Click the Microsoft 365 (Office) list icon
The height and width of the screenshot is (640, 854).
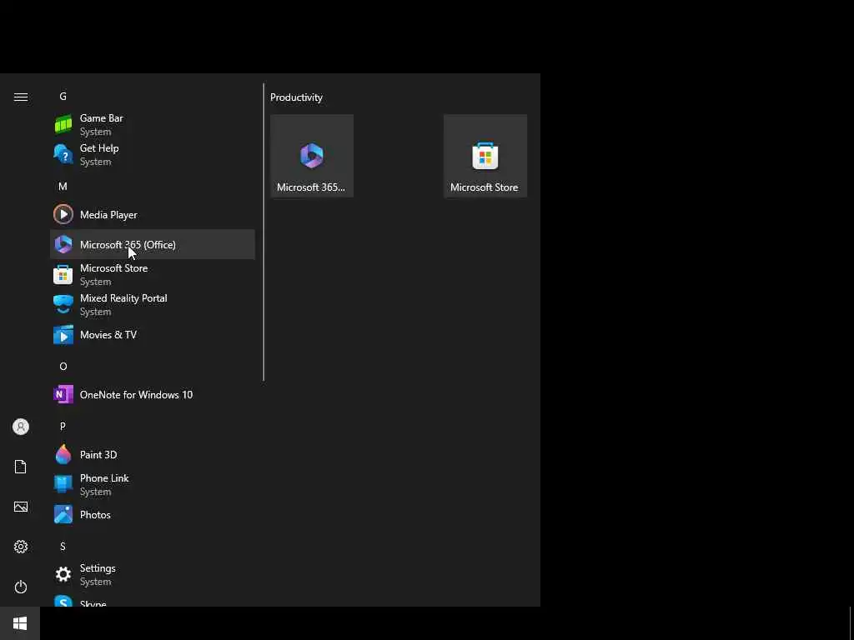pyautogui.click(x=63, y=244)
